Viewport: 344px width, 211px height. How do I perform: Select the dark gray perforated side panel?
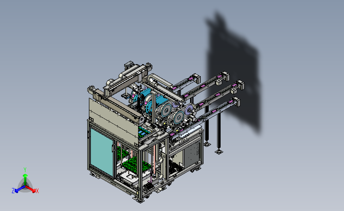192,154
